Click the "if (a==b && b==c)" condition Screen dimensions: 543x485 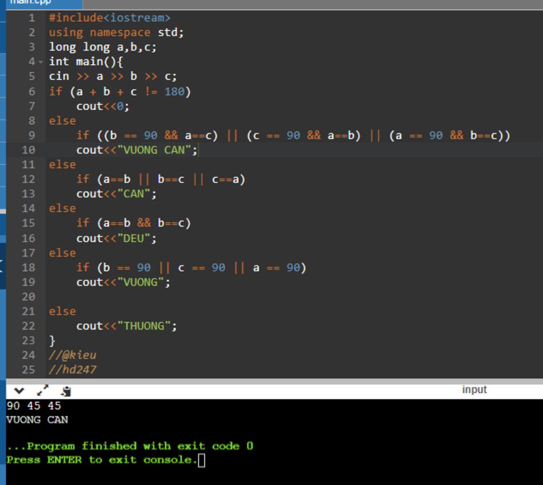pyautogui.click(x=133, y=223)
